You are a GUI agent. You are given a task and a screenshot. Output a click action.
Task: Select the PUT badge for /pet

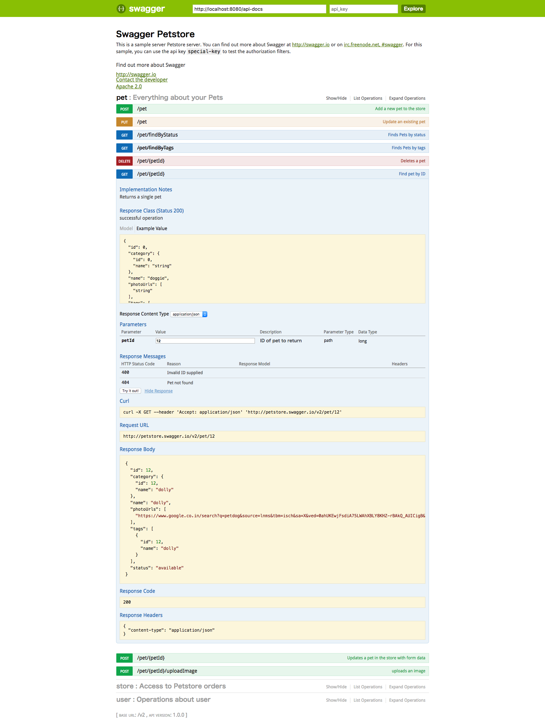pos(124,122)
